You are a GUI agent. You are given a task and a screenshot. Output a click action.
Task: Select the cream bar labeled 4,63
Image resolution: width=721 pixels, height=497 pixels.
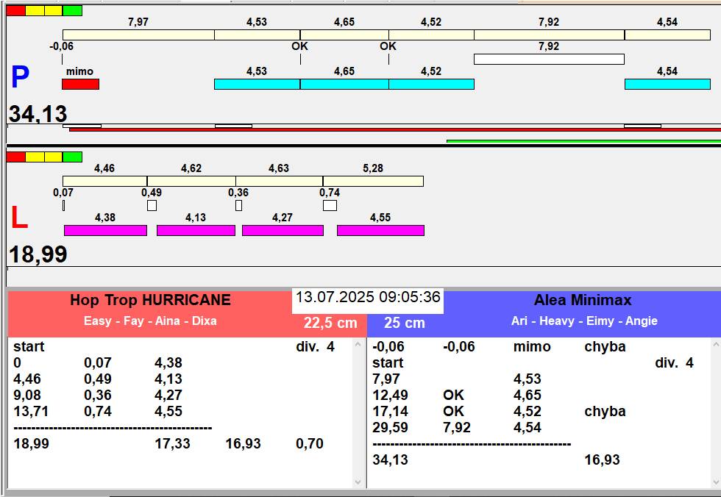(x=279, y=181)
